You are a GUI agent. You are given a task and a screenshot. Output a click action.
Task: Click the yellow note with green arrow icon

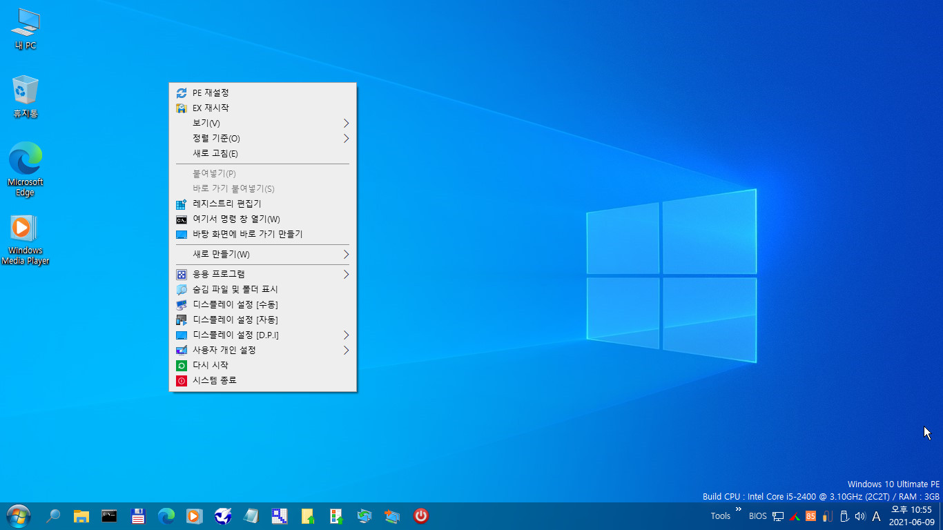pyautogui.click(x=308, y=516)
